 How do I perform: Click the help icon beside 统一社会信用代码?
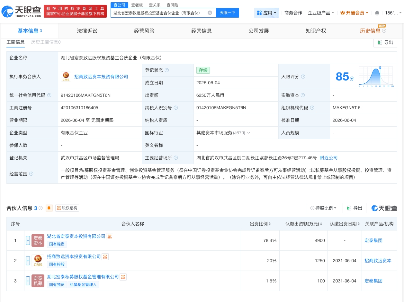(x=49, y=95)
